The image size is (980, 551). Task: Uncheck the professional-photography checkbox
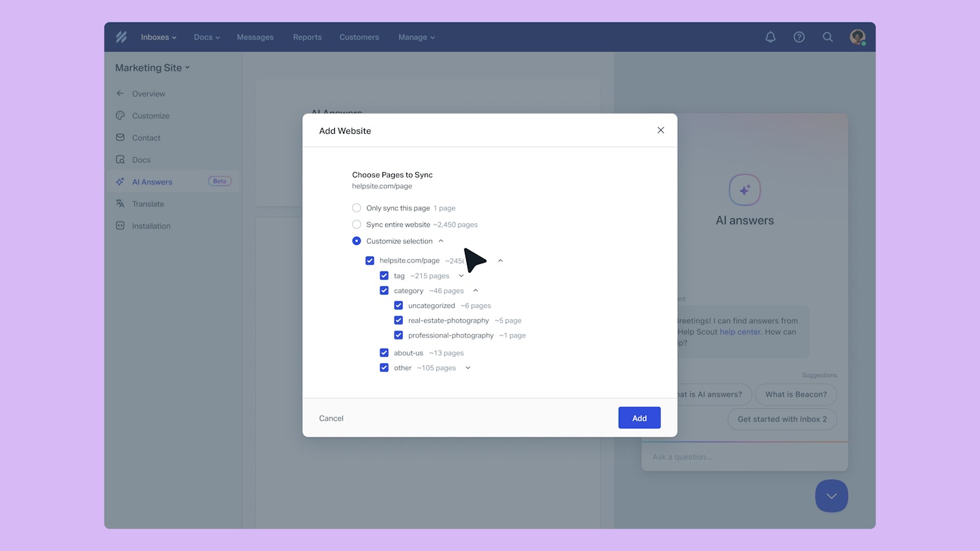(398, 335)
